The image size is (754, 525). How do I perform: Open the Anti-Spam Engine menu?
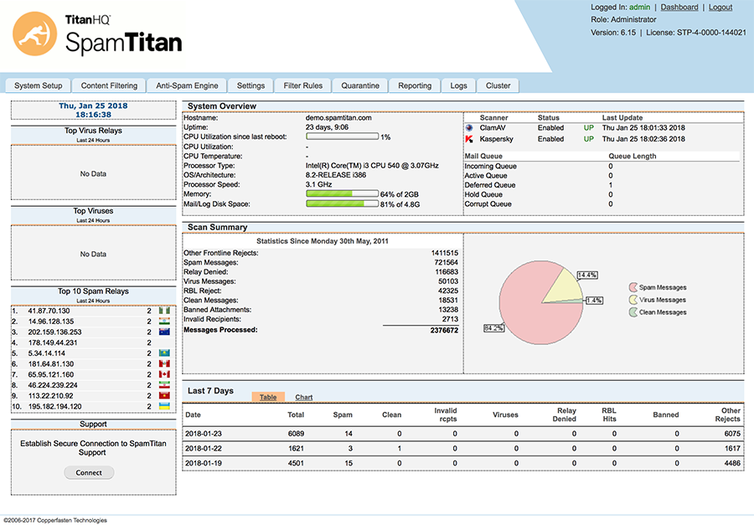(x=187, y=85)
